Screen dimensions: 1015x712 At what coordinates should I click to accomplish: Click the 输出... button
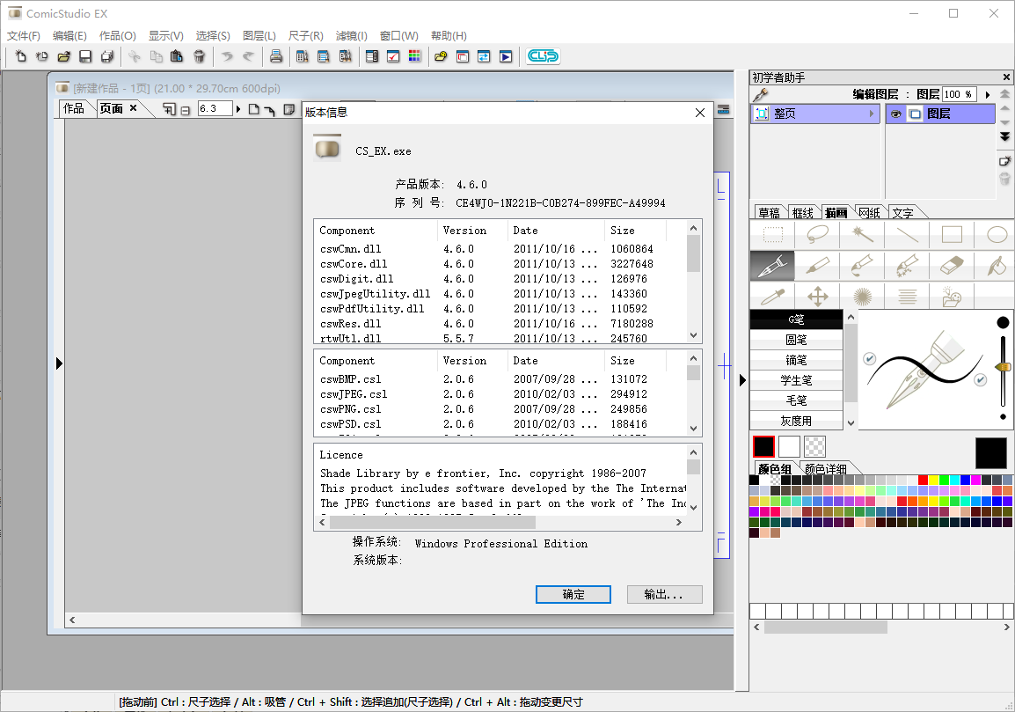pos(664,594)
